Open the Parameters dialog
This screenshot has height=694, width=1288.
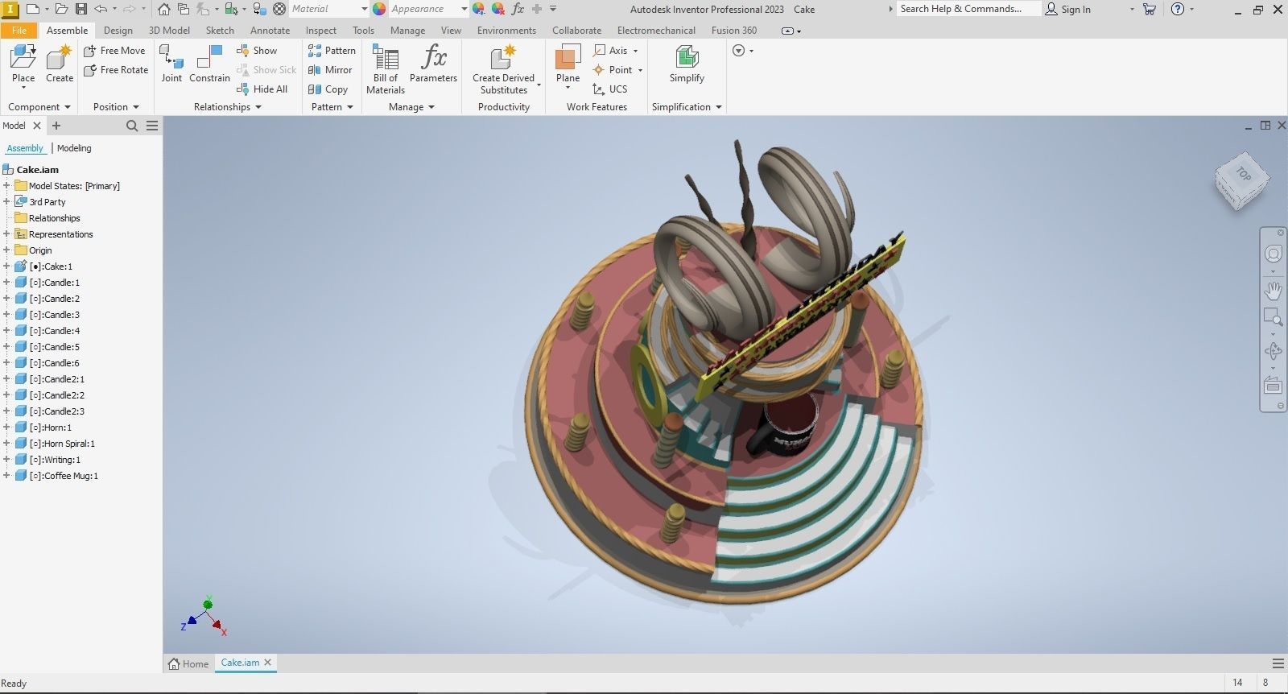[x=433, y=64]
